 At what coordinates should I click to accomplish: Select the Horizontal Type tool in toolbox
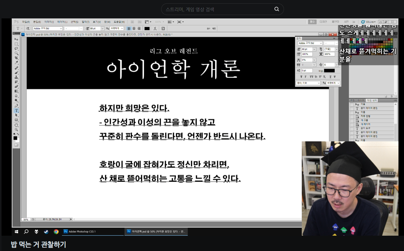[x=16, y=110]
